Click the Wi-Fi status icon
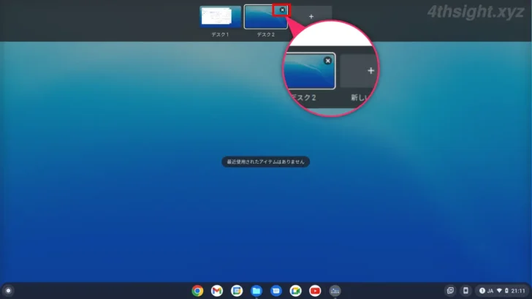The image size is (532, 299). coord(499,290)
